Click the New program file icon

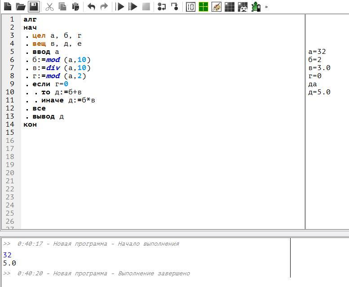[x=8, y=7]
